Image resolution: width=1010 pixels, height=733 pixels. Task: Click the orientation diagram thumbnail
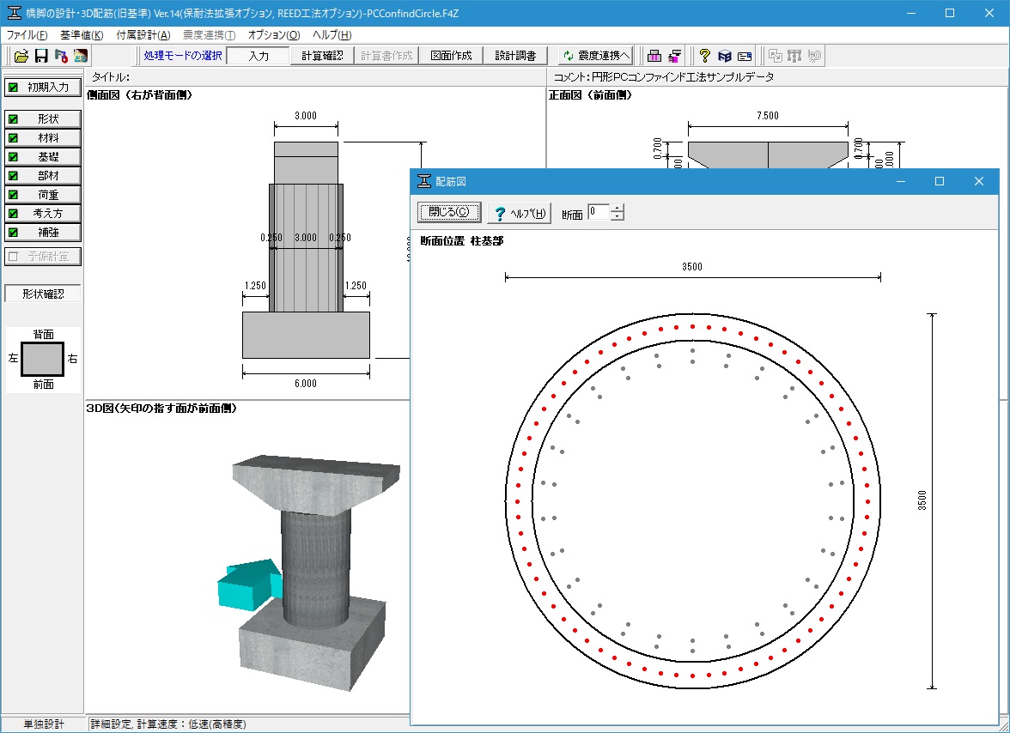point(43,359)
